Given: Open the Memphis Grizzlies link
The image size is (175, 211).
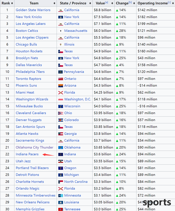Looking at the screenshot, I should (x=30, y=209).
